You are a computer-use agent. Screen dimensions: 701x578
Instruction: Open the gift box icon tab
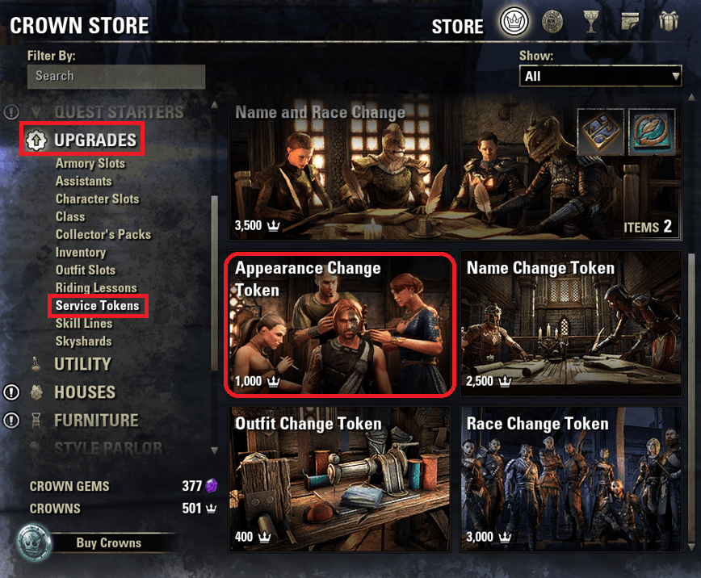(x=669, y=21)
